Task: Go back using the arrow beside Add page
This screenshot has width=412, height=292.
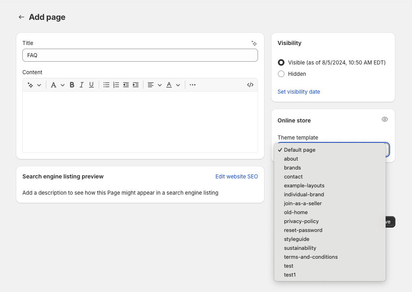Action: click(22, 17)
